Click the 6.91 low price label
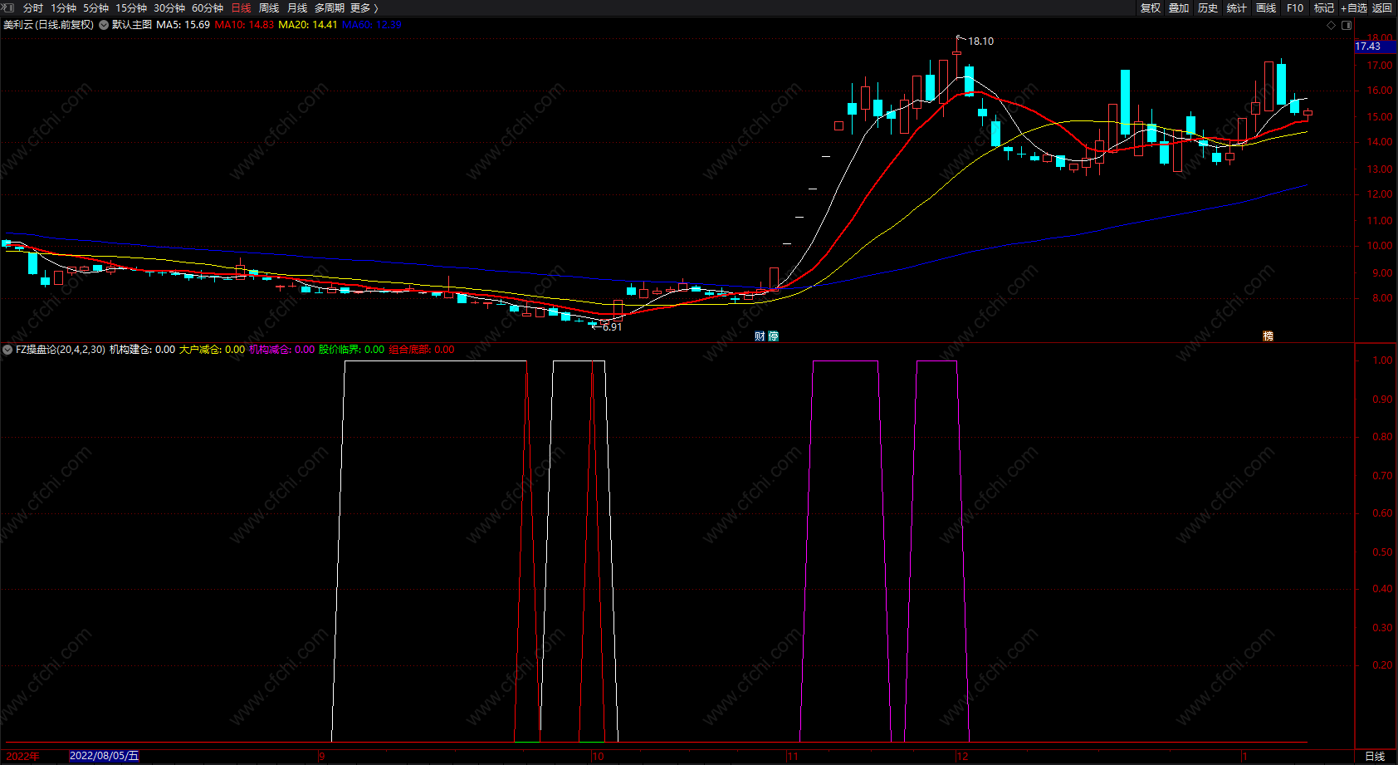1398x765 pixels. coord(612,327)
